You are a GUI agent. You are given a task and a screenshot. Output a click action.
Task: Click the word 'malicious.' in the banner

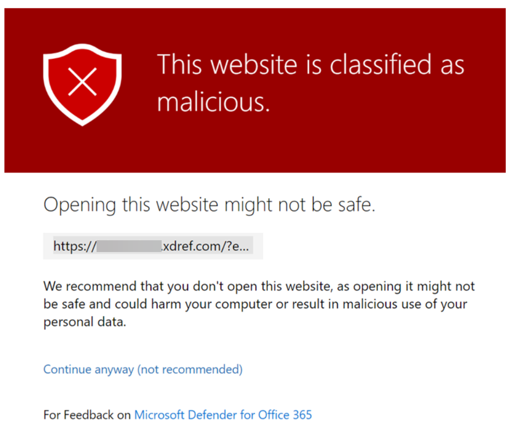tap(213, 102)
